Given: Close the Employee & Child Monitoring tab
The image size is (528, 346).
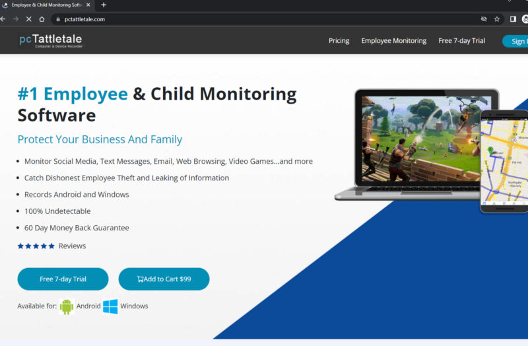Looking at the screenshot, I should 88,5.
